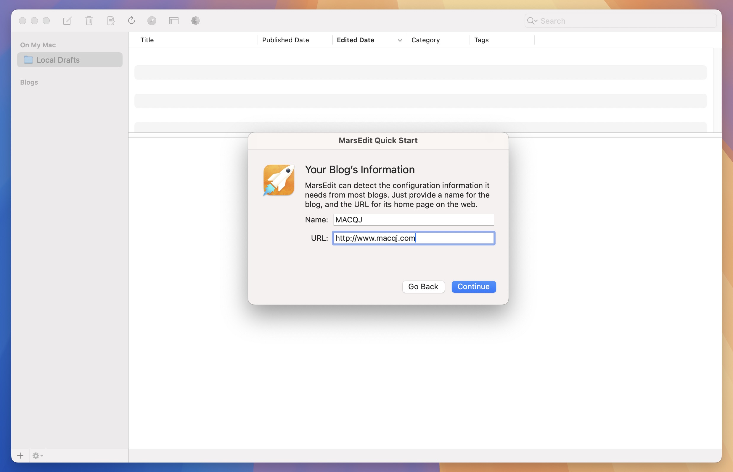Click the Blogs section in sidebar
The width and height of the screenshot is (733, 472).
[28, 82]
